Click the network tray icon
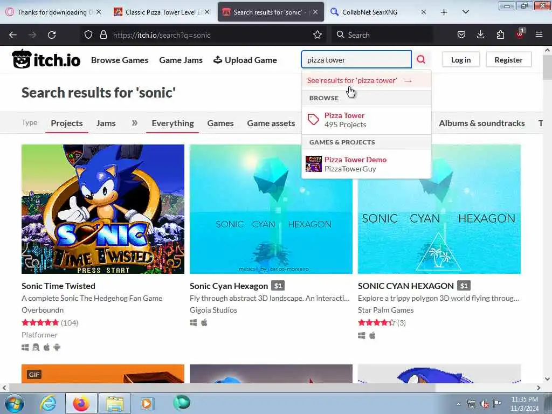This screenshot has width=552, height=414. (x=471, y=404)
